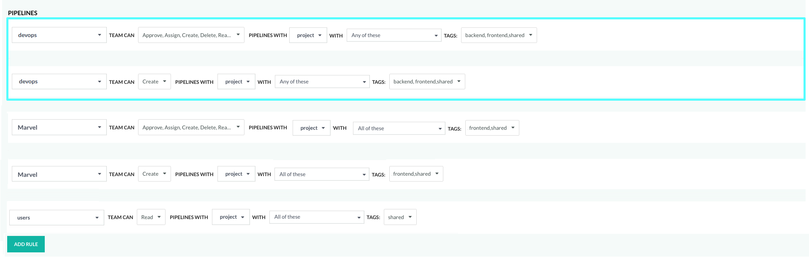
Task: Open the users team dropdown
Action: click(x=57, y=218)
